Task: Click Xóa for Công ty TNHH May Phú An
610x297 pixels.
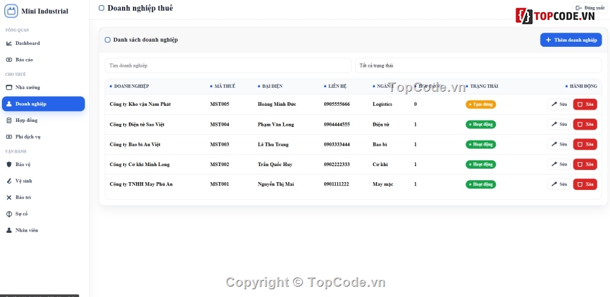Action: [585, 184]
